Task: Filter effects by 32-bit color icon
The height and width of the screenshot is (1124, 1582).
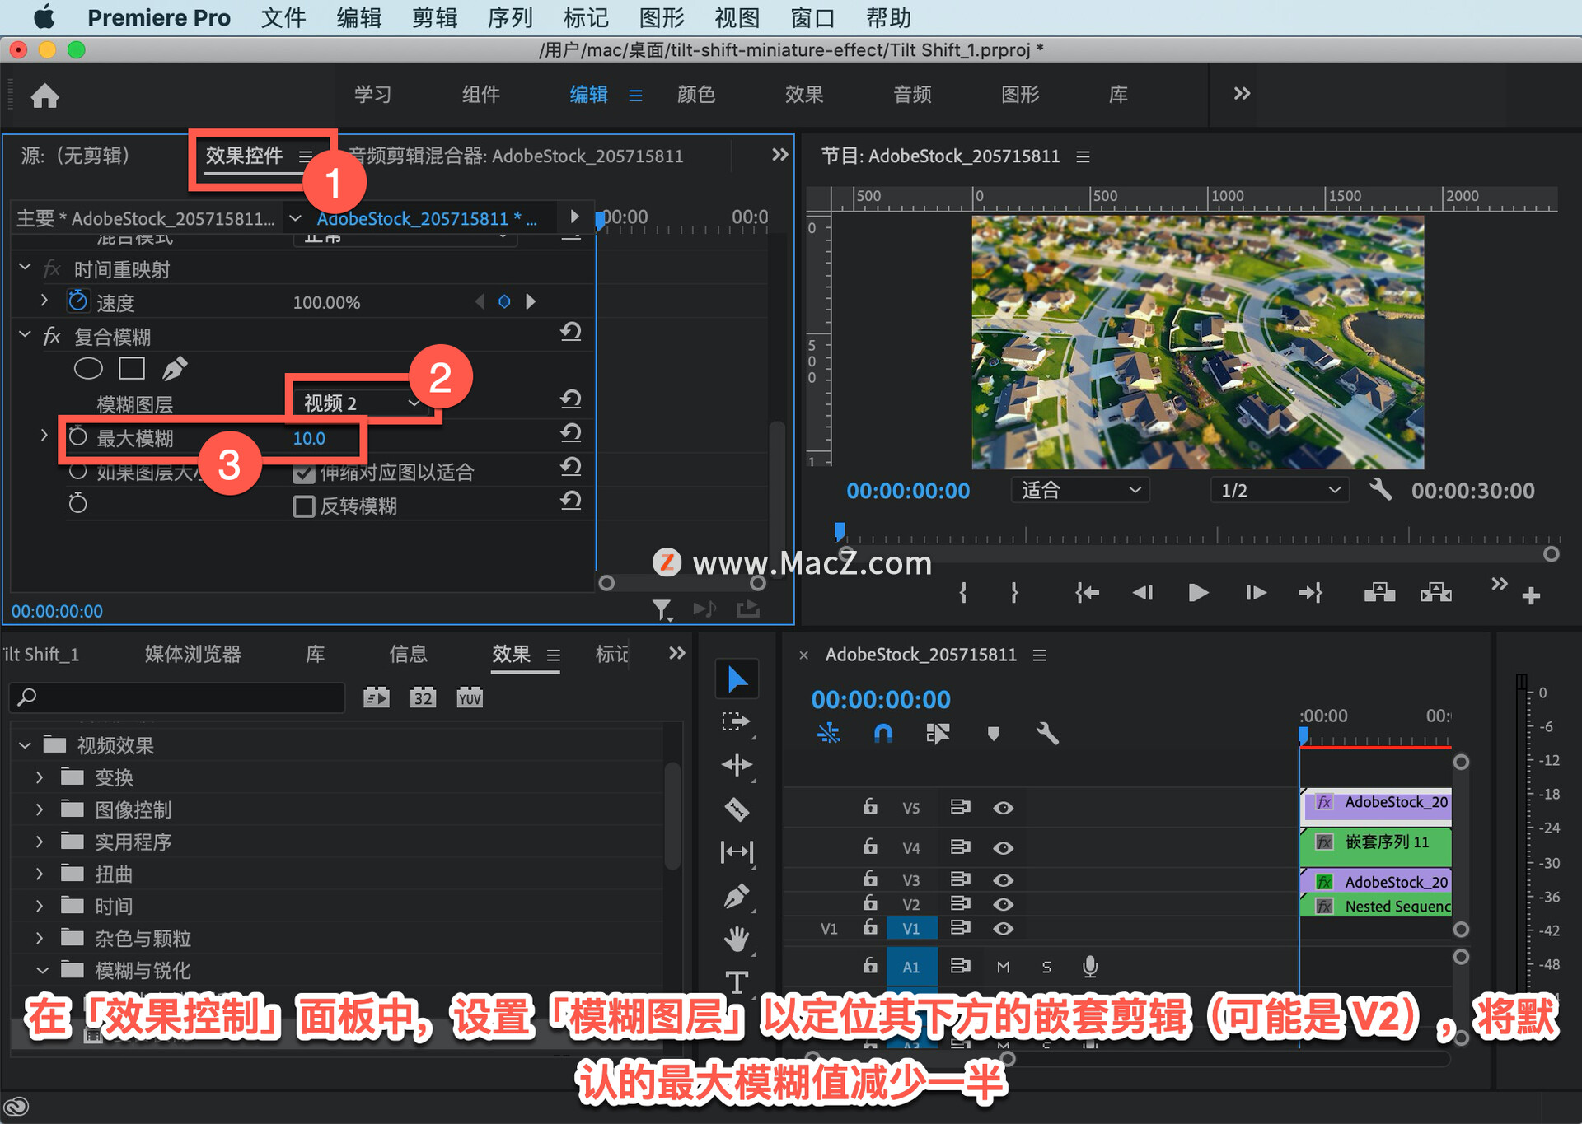Action: [x=423, y=697]
